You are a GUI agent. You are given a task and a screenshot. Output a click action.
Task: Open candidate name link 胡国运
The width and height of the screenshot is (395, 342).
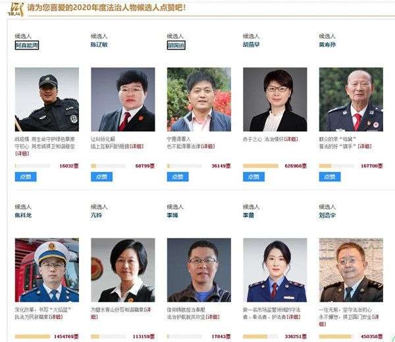click(x=176, y=45)
